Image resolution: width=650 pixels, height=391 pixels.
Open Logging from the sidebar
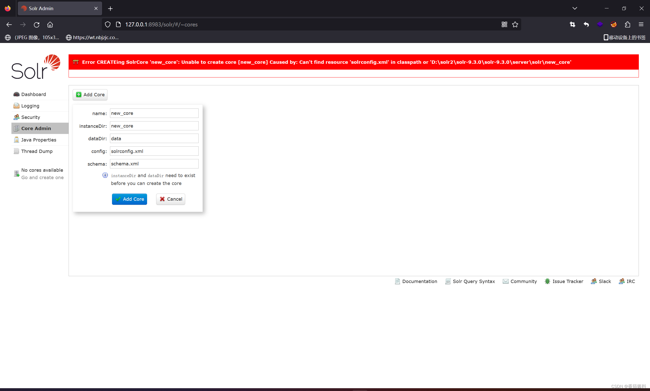[30, 106]
